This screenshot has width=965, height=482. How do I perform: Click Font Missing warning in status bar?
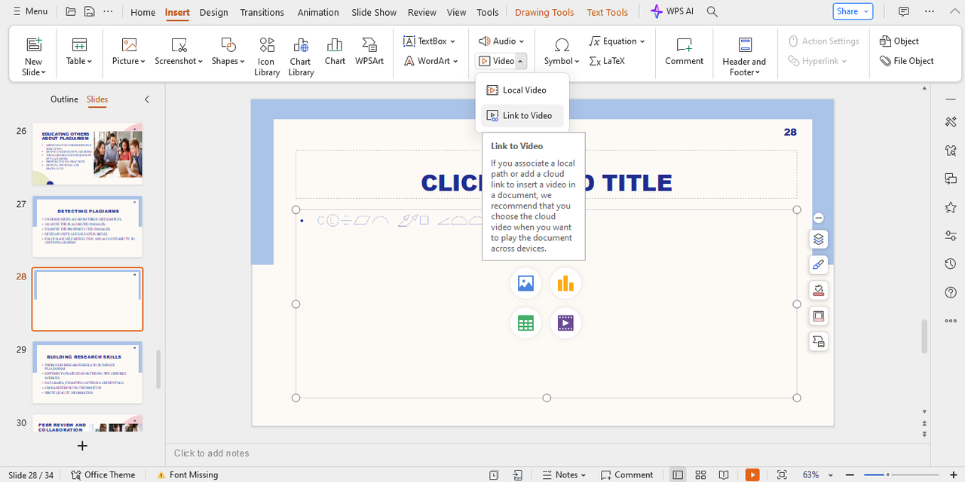pyautogui.click(x=187, y=474)
